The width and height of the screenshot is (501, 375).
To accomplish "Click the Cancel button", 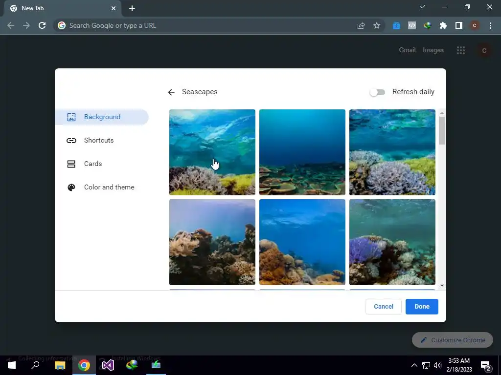I will pos(384,307).
